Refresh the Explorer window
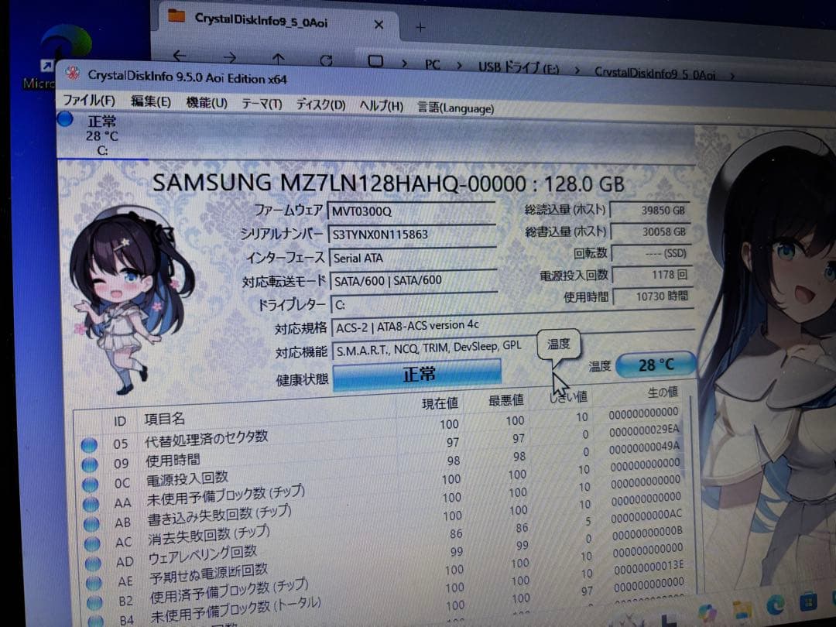836x627 pixels. coord(326,60)
